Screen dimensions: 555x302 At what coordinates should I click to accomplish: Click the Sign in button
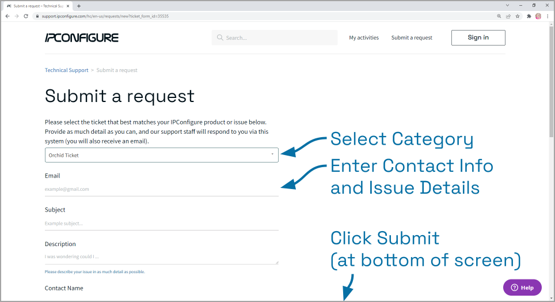point(478,38)
